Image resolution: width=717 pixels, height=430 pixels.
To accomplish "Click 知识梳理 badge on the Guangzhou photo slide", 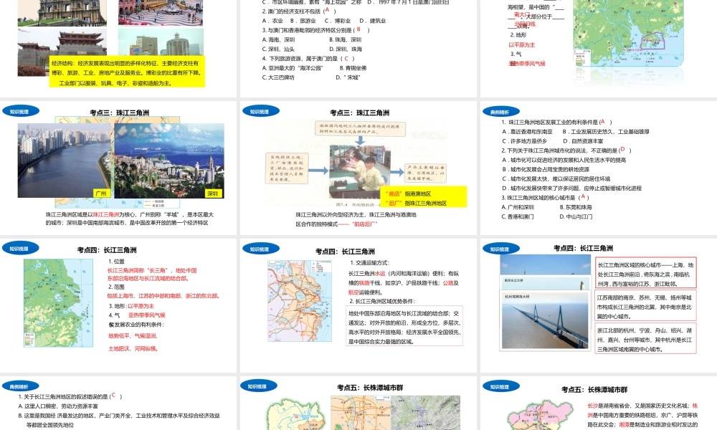I will 21,111.
